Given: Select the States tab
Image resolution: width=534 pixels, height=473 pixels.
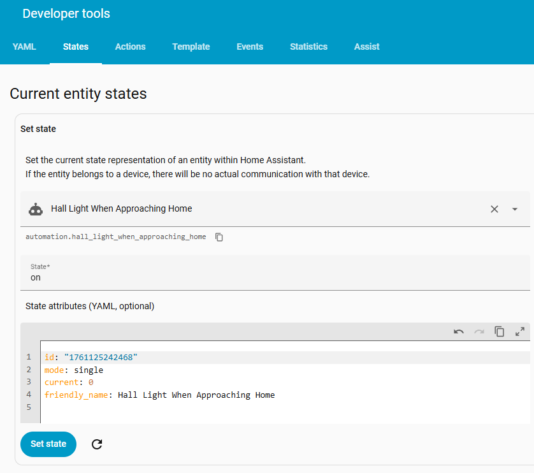Looking at the screenshot, I should tap(76, 47).
